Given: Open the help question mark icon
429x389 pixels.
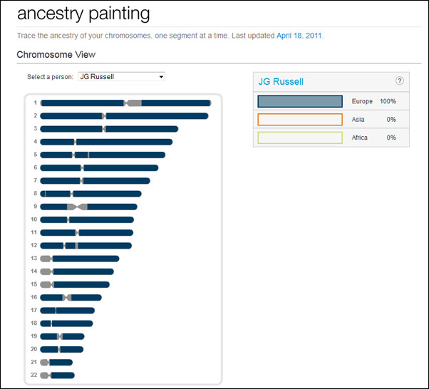Looking at the screenshot, I should 400,81.
